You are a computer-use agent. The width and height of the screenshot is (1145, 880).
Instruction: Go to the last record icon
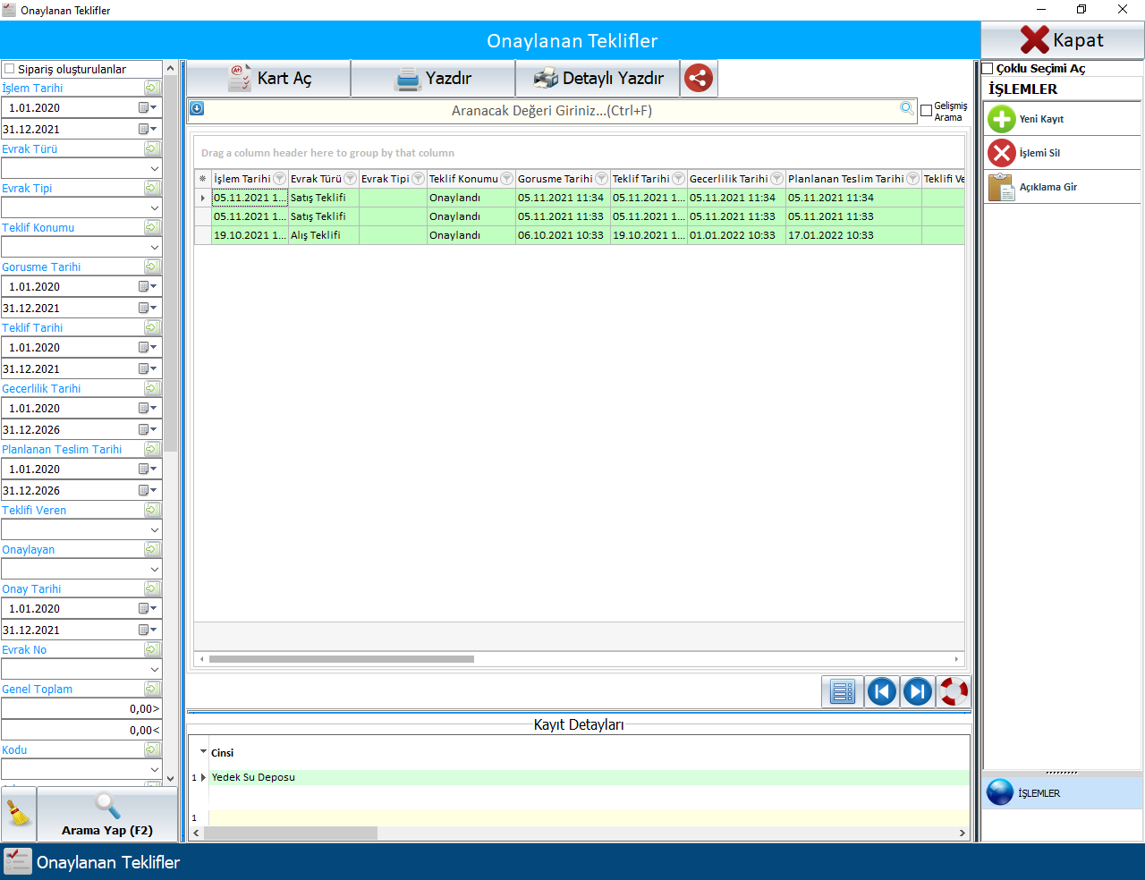coord(918,691)
